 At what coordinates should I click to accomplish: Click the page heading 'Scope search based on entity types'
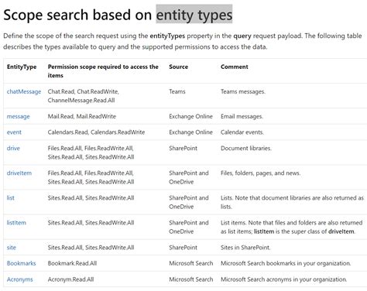(x=118, y=15)
